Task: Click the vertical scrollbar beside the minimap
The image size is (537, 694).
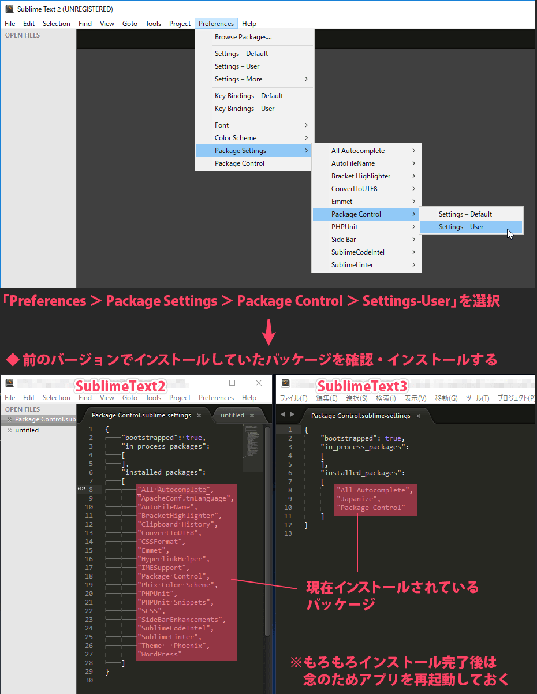Action: click(x=267, y=531)
